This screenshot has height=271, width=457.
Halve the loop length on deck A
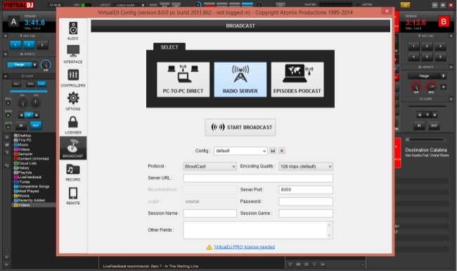click(x=21, y=115)
